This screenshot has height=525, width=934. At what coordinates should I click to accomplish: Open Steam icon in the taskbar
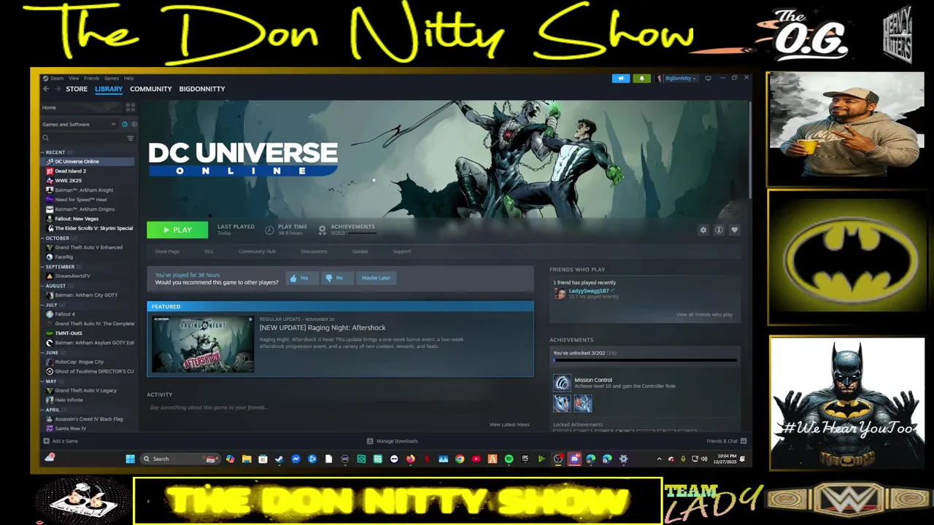[x=279, y=459]
